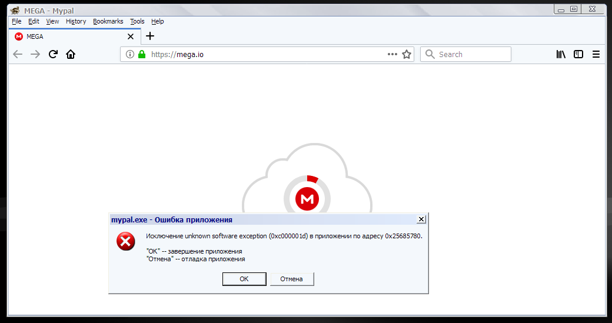Click the search magnifier icon
This screenshot has width=612, height=323.
[x=430, y=54]
